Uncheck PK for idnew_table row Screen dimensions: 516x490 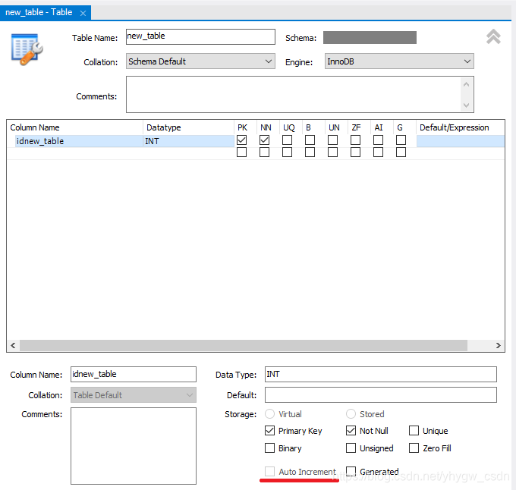[x=241, y=140]
